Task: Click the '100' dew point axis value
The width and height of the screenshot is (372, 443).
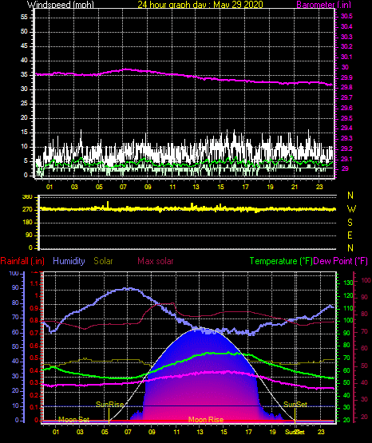Action: coord(366,280)
